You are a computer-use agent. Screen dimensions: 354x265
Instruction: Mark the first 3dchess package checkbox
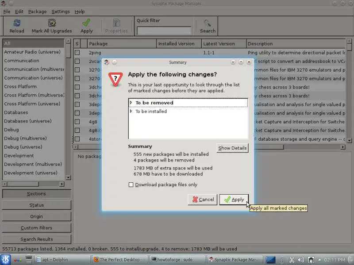tap(77, 87)
